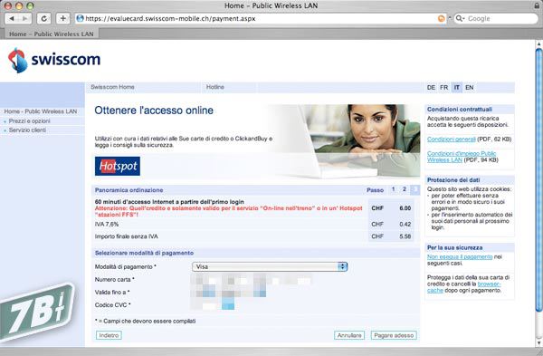Click the 5.58 CHF final amount
Viewport: 543px width, 356px height.
(405, 236)
